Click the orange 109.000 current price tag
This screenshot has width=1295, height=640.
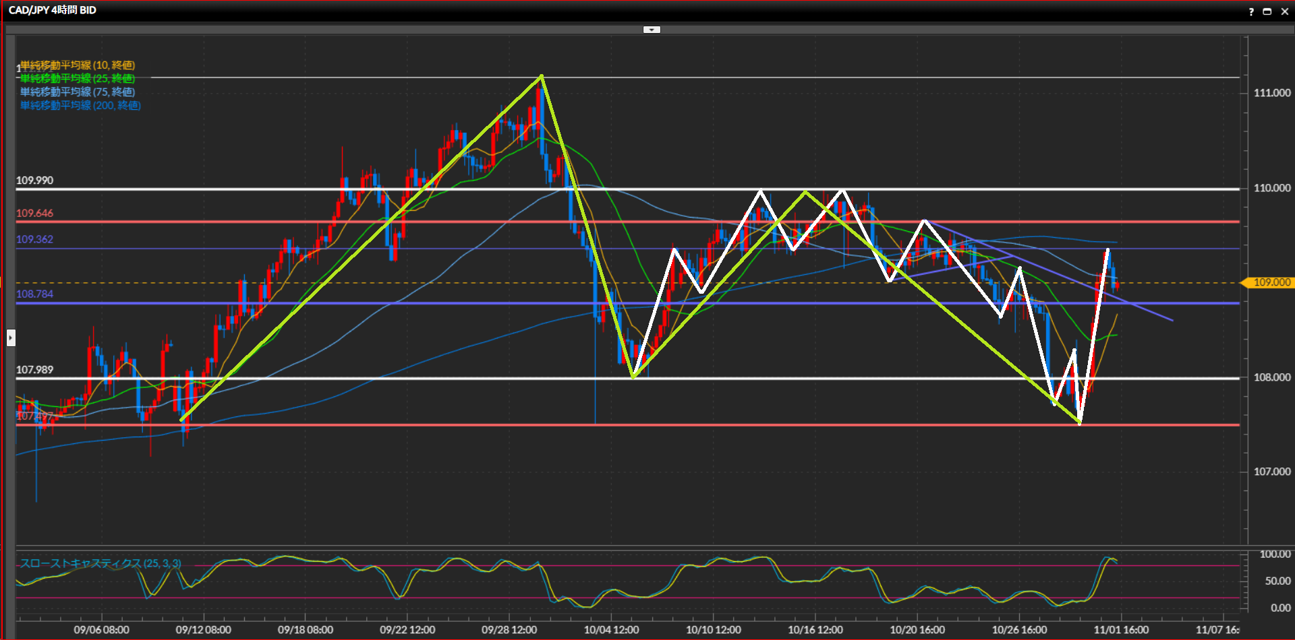(x=1271, y=283)
